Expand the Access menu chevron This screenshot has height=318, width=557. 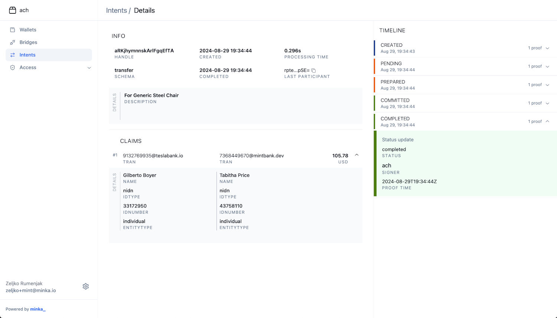pos(89,68)
